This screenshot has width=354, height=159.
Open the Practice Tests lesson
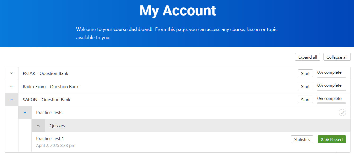49,113
